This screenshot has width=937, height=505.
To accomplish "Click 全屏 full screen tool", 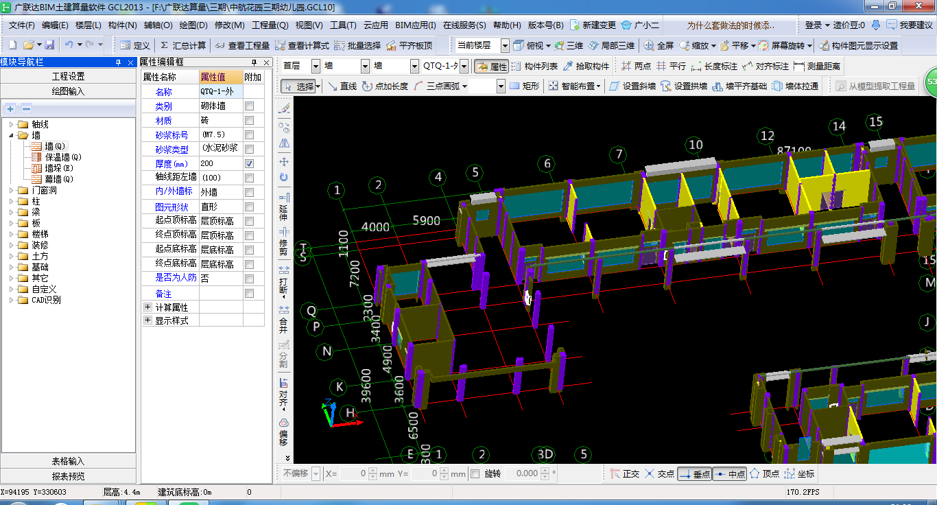I will coord(659,45).
